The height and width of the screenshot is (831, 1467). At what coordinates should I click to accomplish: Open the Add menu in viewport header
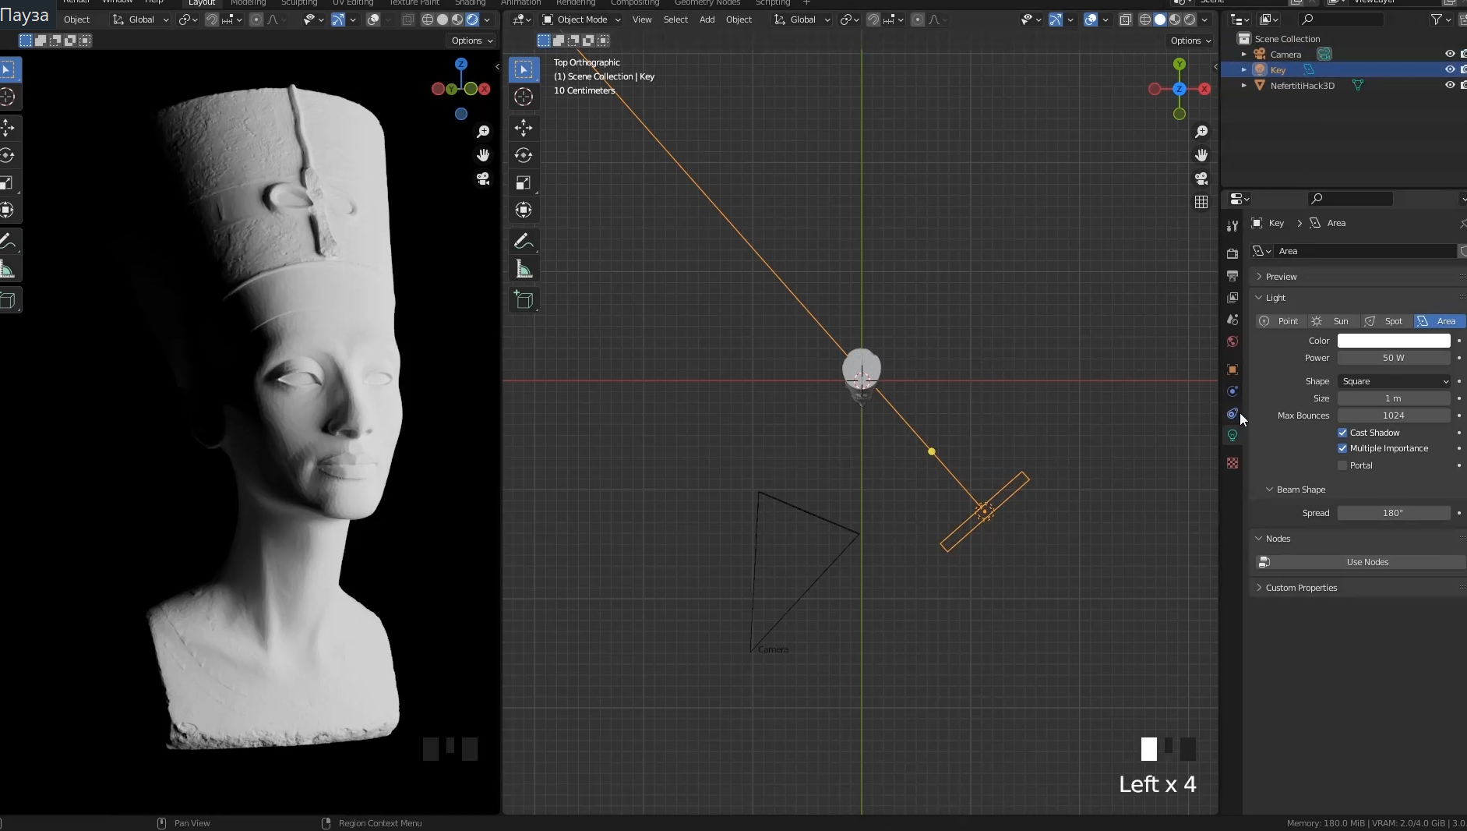(707, 19)
